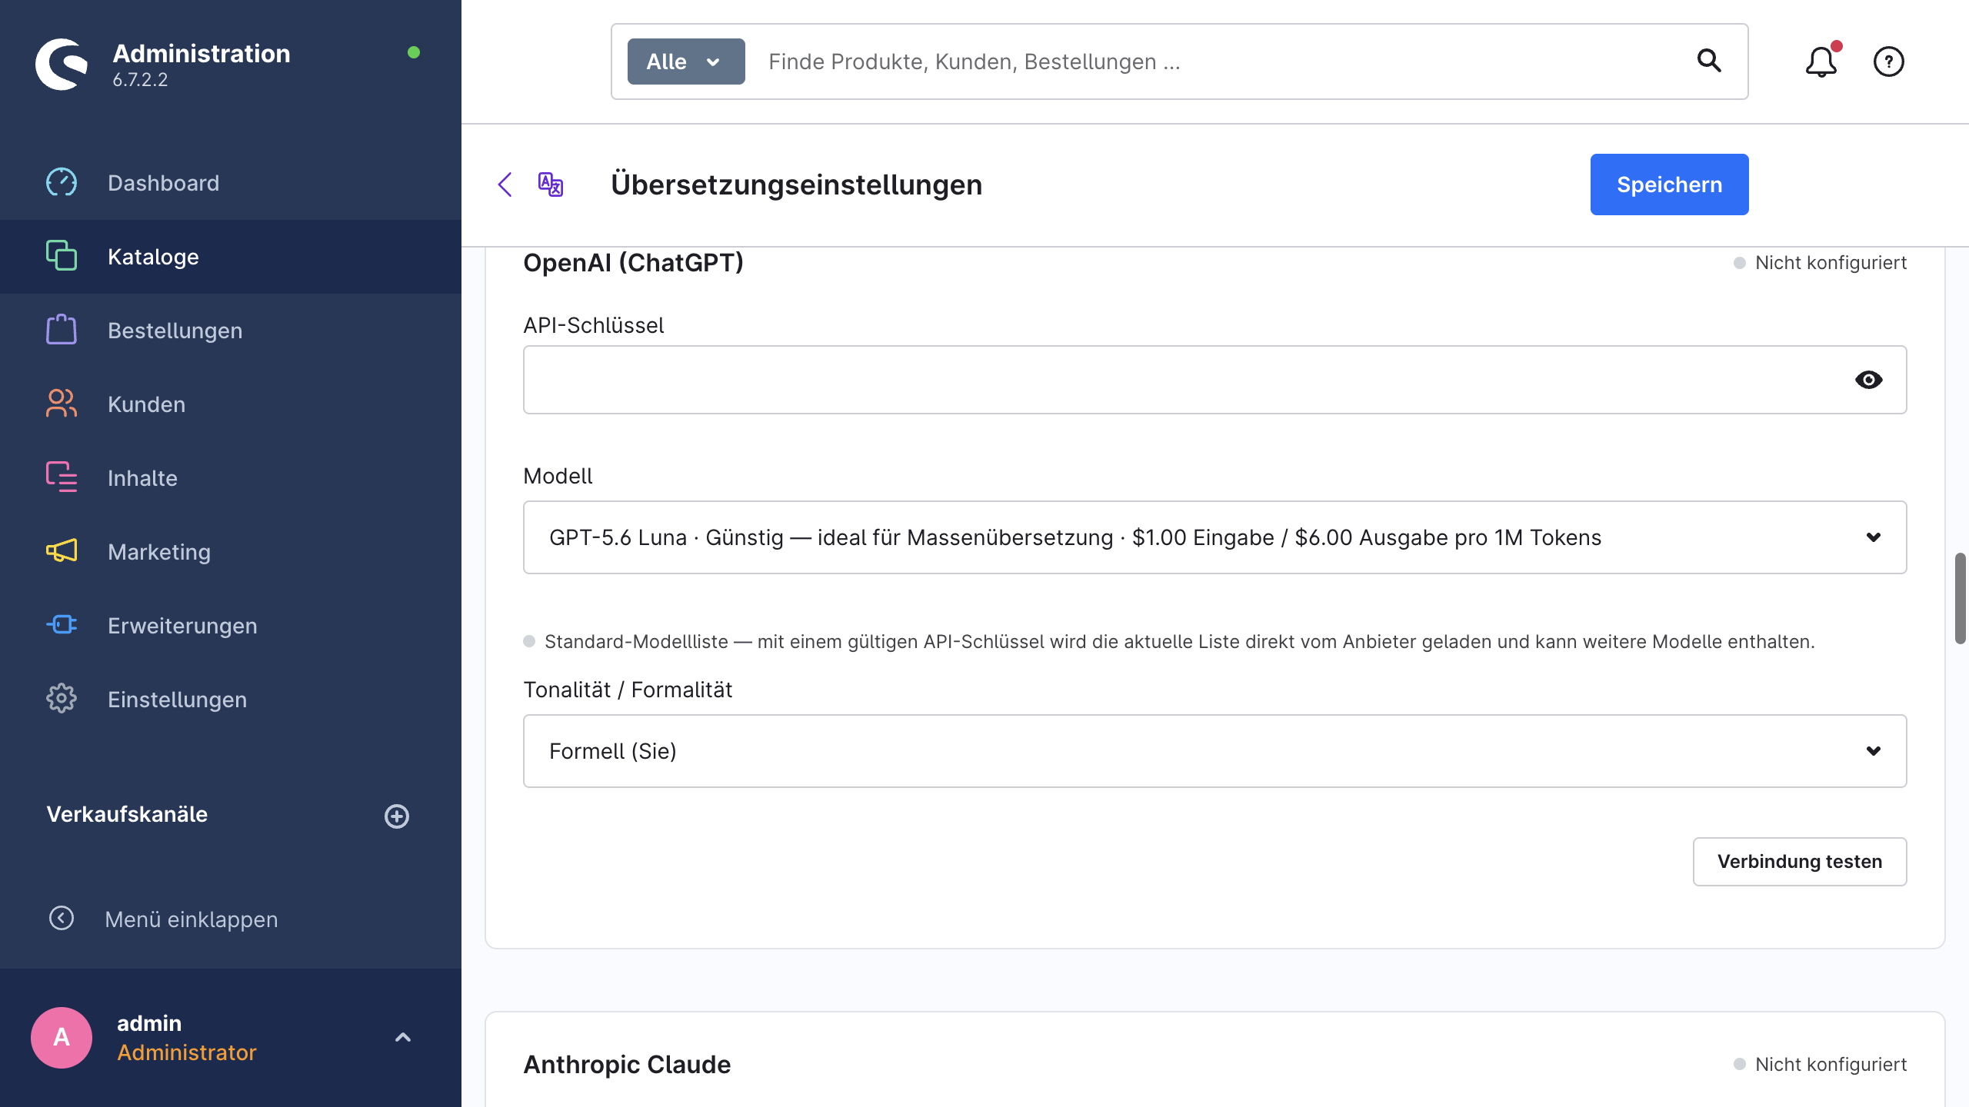Open notifications bell icon
Screen dimensions: 1969x1107
click(x=1821, y=61)
